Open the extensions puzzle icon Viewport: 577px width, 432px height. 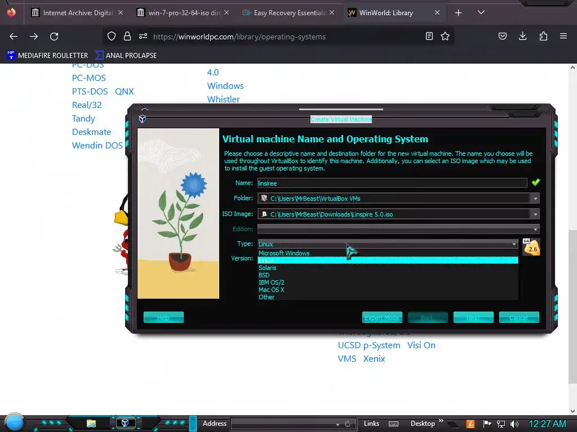click(543, 37)
